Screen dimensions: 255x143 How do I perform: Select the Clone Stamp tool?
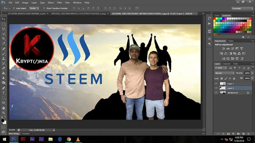click(x=3, y=58)
